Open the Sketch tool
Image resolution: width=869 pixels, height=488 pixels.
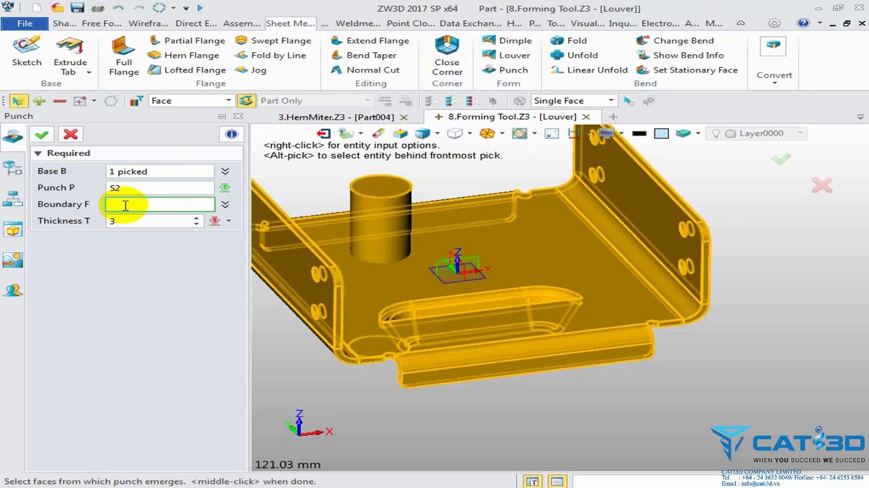26,52
